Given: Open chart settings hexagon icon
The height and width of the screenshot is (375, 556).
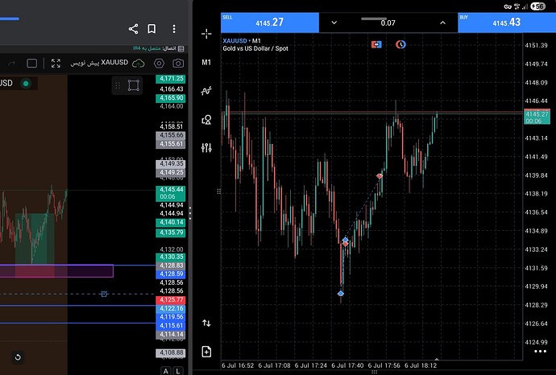Looking at the screenshot, I should (x=159, y=64).
